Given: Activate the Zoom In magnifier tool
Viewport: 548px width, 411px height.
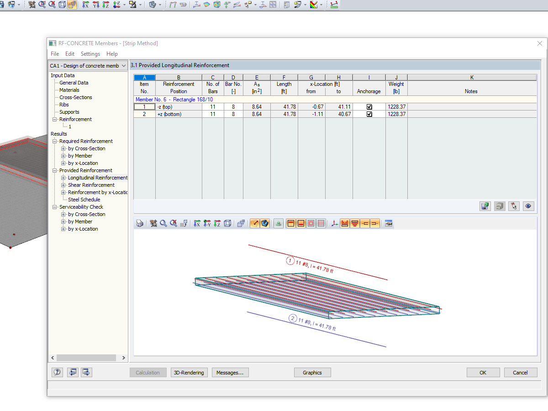Looking at the screenshot, I should 163,223.
